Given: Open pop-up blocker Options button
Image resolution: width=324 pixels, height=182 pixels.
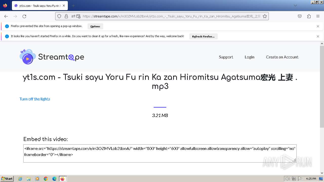Looking at the screenshot, I should 95,26.
